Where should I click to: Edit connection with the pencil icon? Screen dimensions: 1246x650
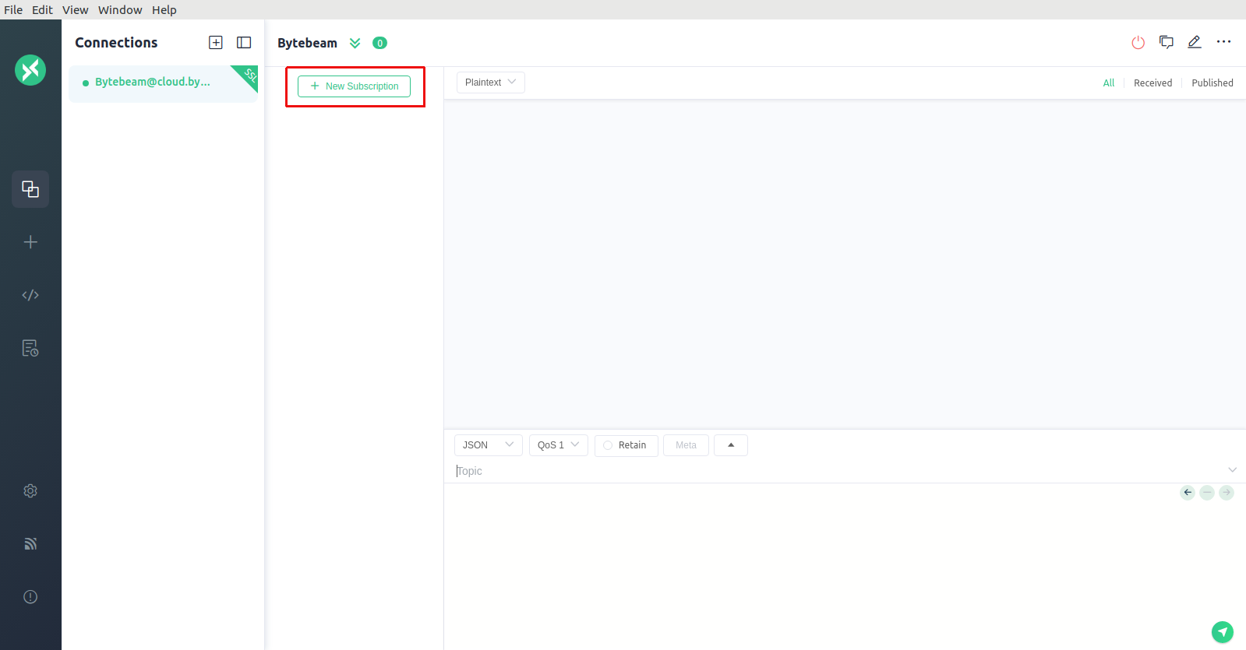click(x=1195, y=42)
